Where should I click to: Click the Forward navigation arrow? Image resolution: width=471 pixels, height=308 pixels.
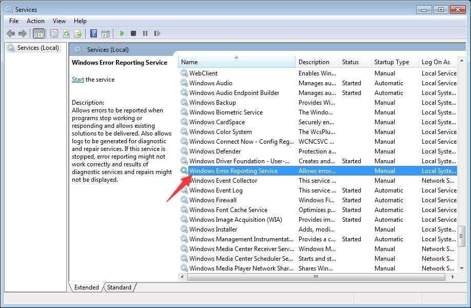(x=23, y=33)
